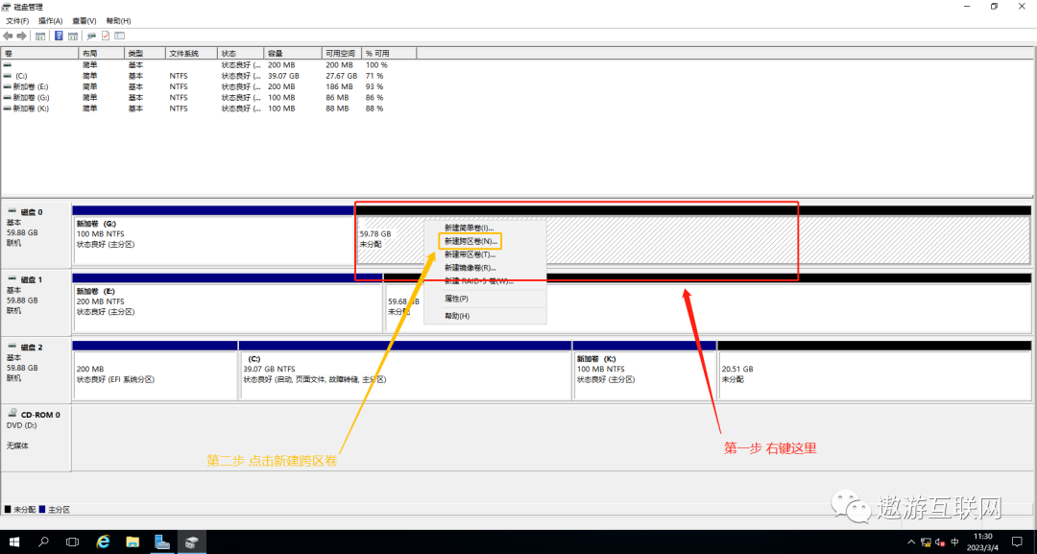This screenshot has width=1037, height=554.
Task: Click the 27.67 GB free space cell
Action: 339,76
